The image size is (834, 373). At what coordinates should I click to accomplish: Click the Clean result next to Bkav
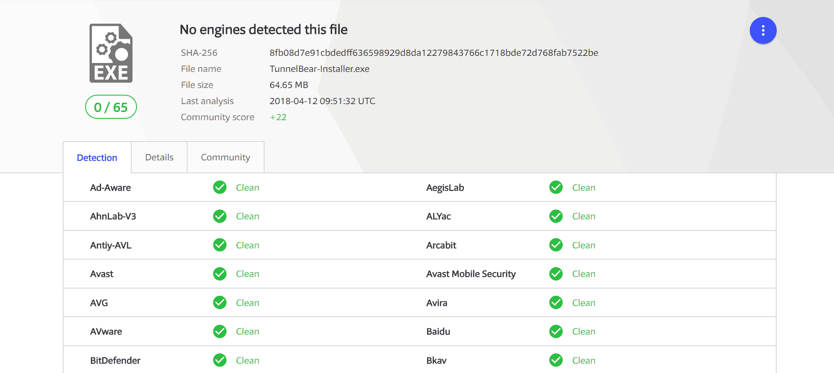[584, 360]
